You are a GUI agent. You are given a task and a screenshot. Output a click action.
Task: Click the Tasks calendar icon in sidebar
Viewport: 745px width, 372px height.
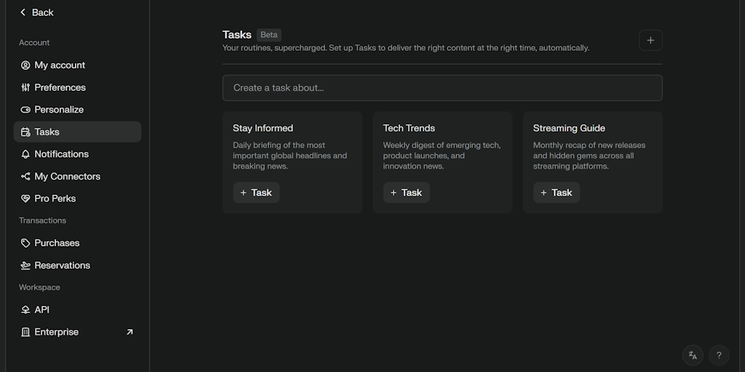25,132
